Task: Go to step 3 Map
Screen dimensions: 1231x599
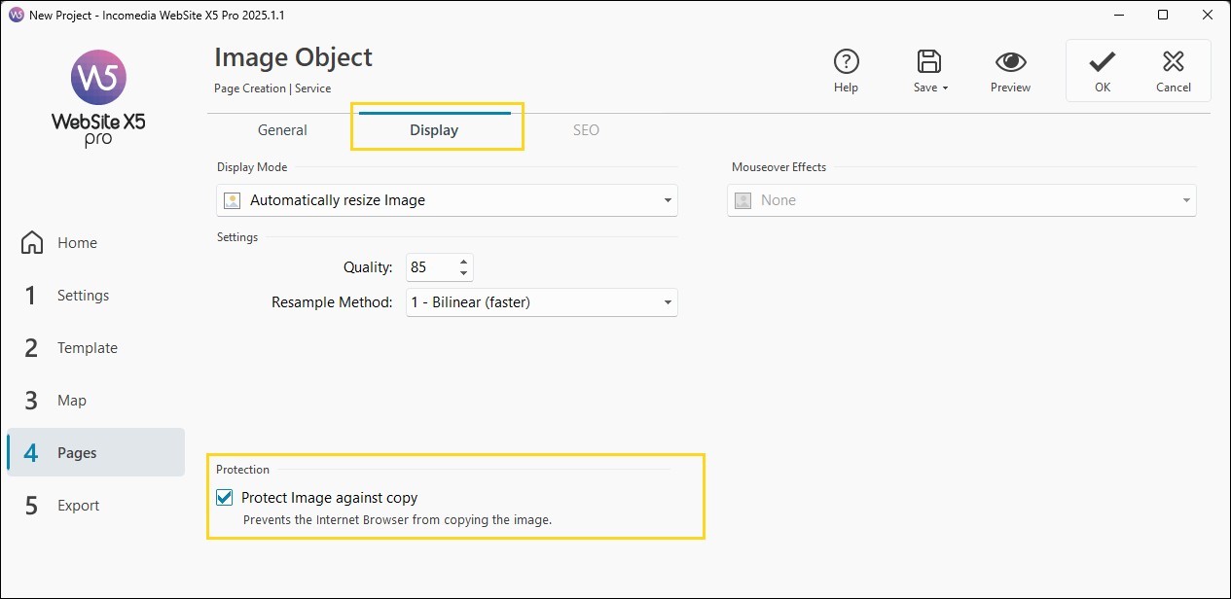Action: click(95, 401)
